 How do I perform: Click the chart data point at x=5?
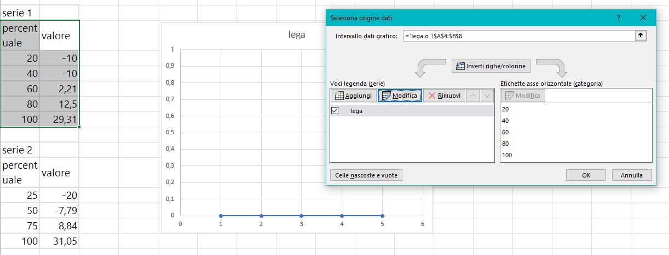click(x=382, y=216)
